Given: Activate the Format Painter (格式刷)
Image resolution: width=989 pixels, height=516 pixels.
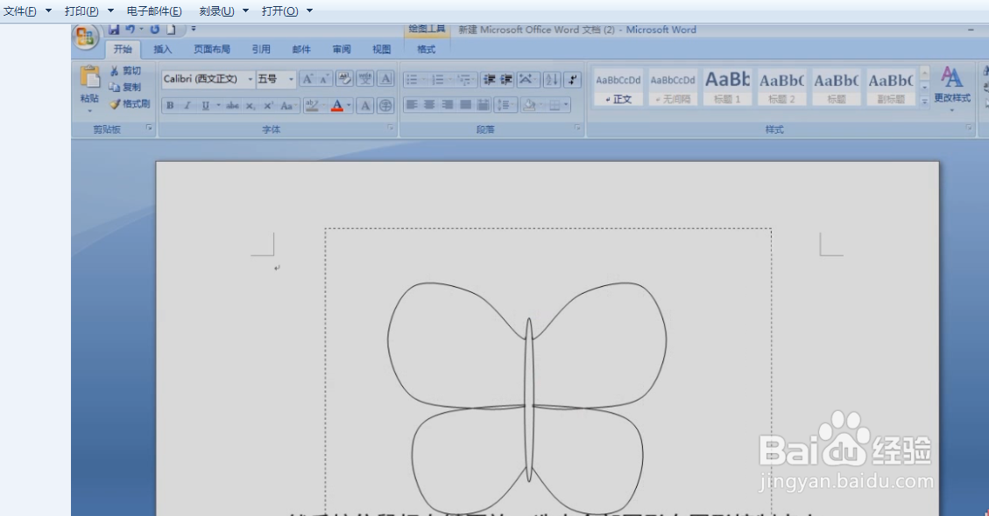Looking at the screenshot, I should (x=131, y=103).
